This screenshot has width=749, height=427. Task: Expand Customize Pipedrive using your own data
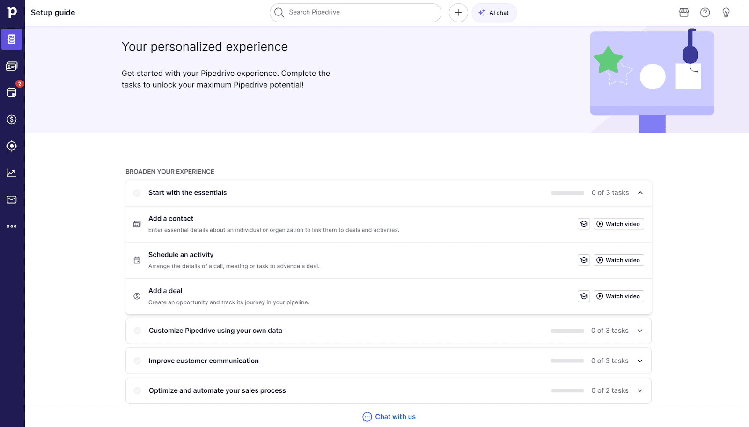pyautogui.click(x=640, y=331)
